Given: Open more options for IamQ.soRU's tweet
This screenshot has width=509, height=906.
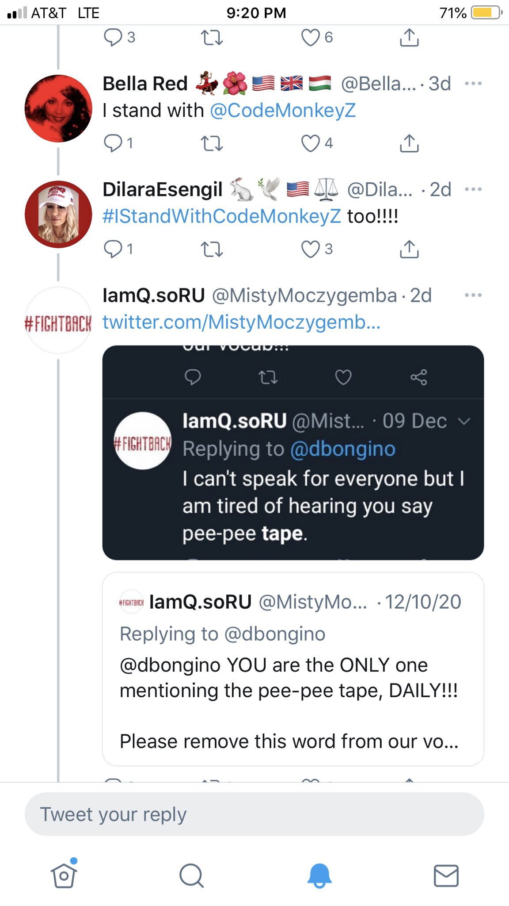Looking at the screenshot, I should tap(473, 295).
